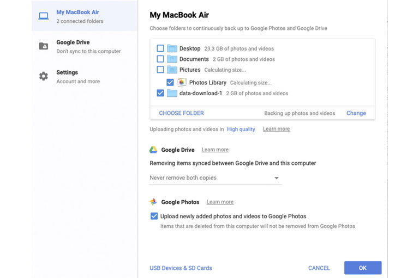The image size is (419, 278).
Task: Click the Google Photos pinwheel logo
Action: [153, 202]
